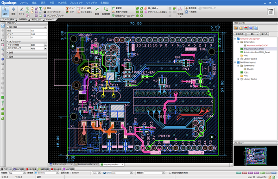Open the grid value 0.1 dropdown
This screenshot has height=179, width=278.
pos(132,173)
